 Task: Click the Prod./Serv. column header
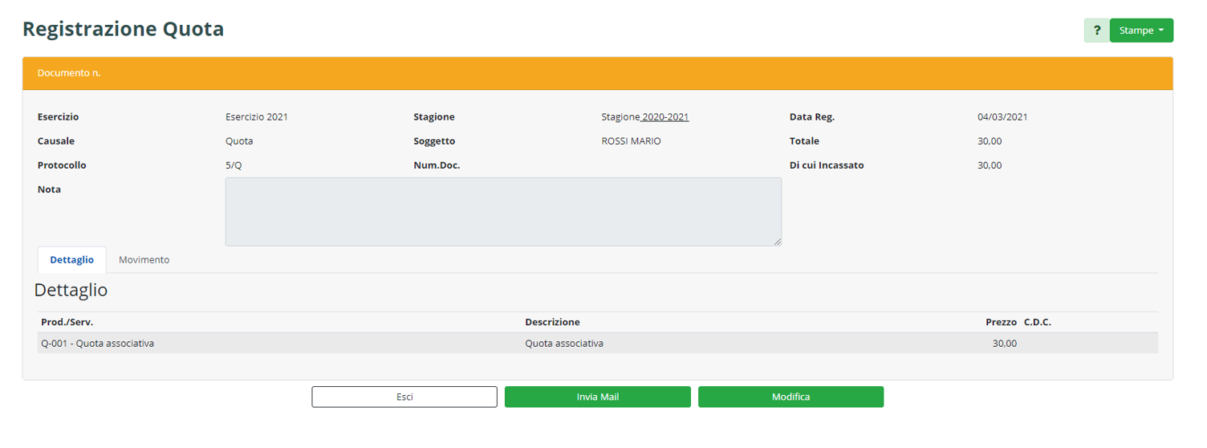[x=67, y=322]
